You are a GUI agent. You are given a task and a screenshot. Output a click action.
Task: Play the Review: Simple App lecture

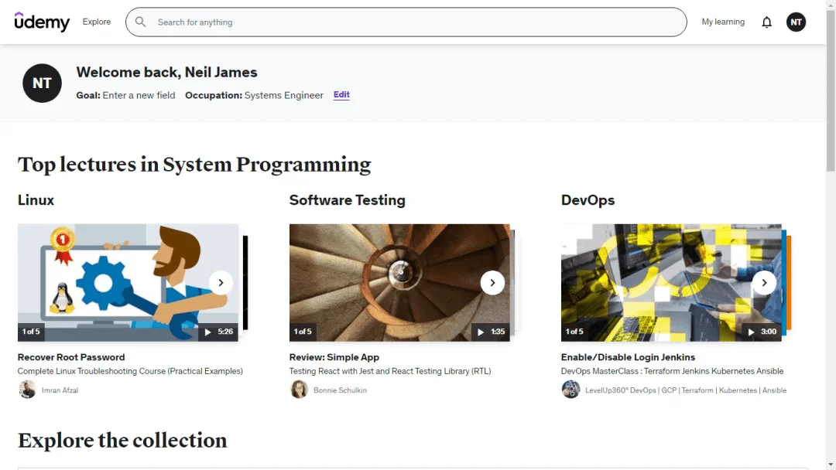pyautogui.click(x=399, y=283)
